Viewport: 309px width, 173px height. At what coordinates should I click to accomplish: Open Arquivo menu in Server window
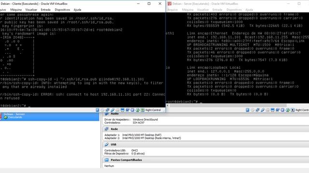pyautogui.click(x=173, y=10)
